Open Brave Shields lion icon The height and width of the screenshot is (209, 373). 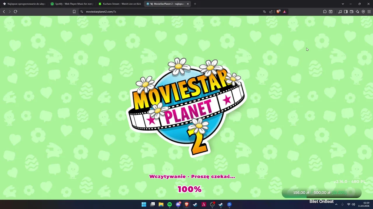tap(278, 12)
